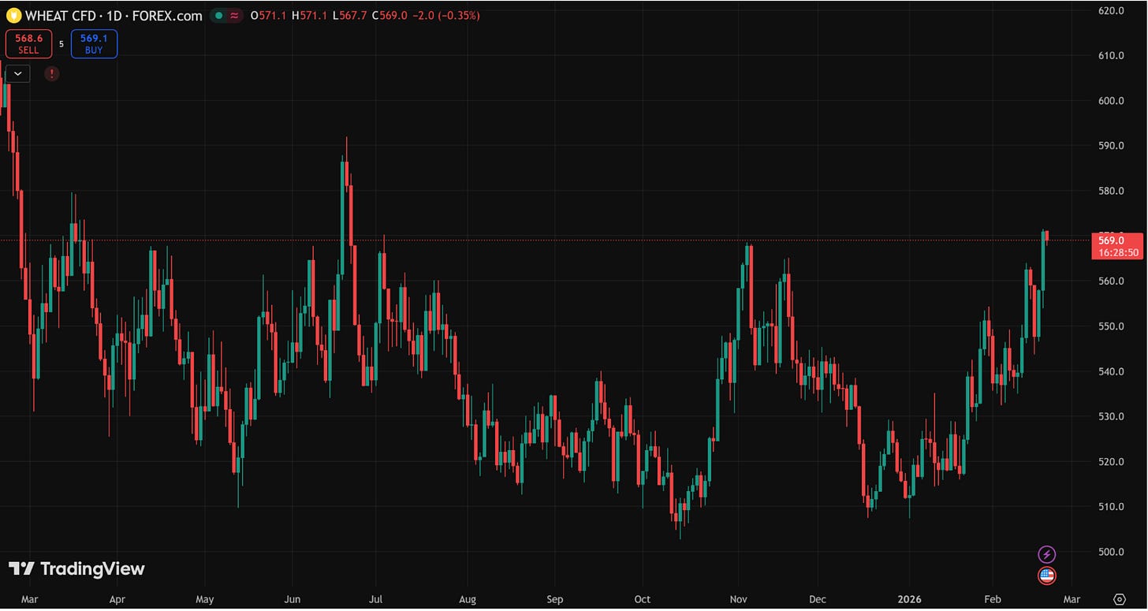This screenshot has width=1148, height=611.
Task: Click the WHEAT CFD · 1D · FOREX.com title
Action: click(114, 16)
